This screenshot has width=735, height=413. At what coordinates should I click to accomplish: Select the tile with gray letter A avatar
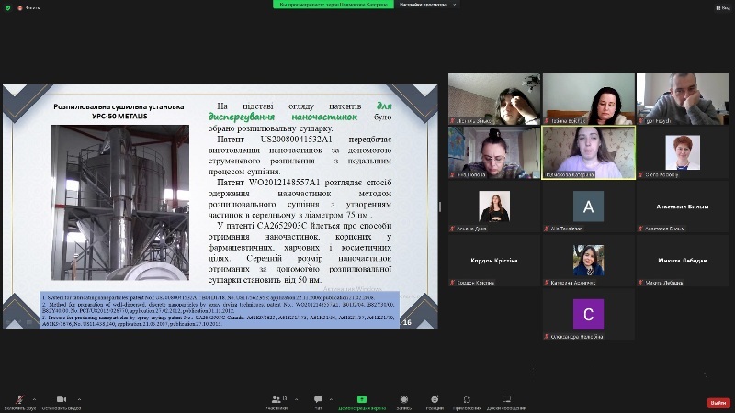pos(588,206)
